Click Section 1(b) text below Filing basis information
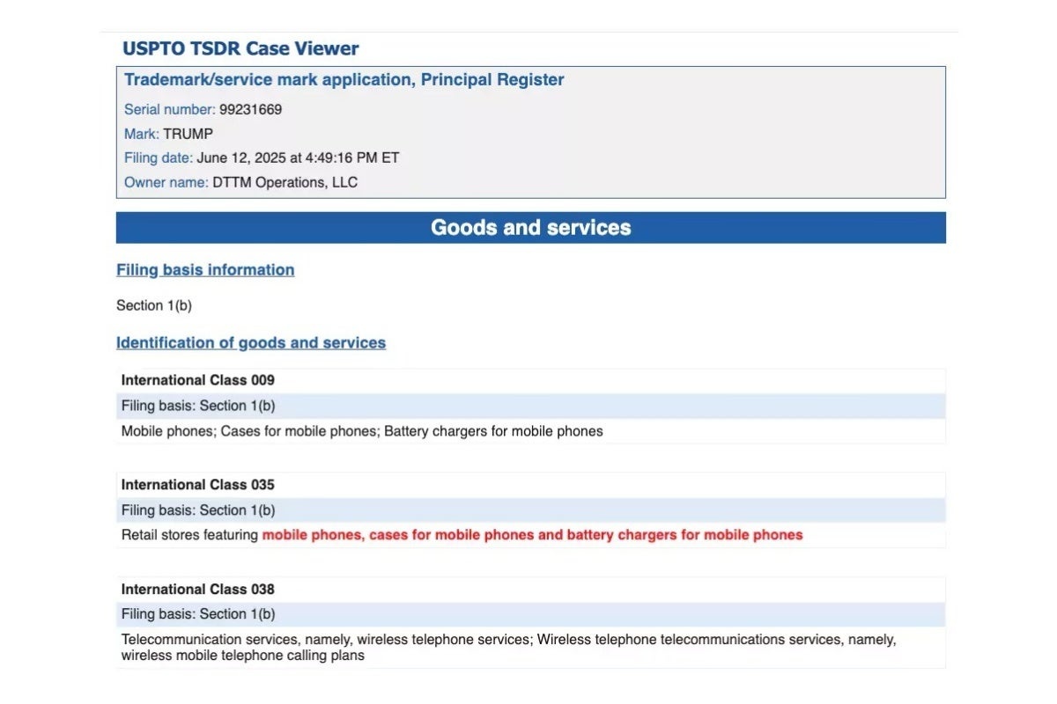The height and width of the screenshot is (704, 1057). (x=154, y=306)
